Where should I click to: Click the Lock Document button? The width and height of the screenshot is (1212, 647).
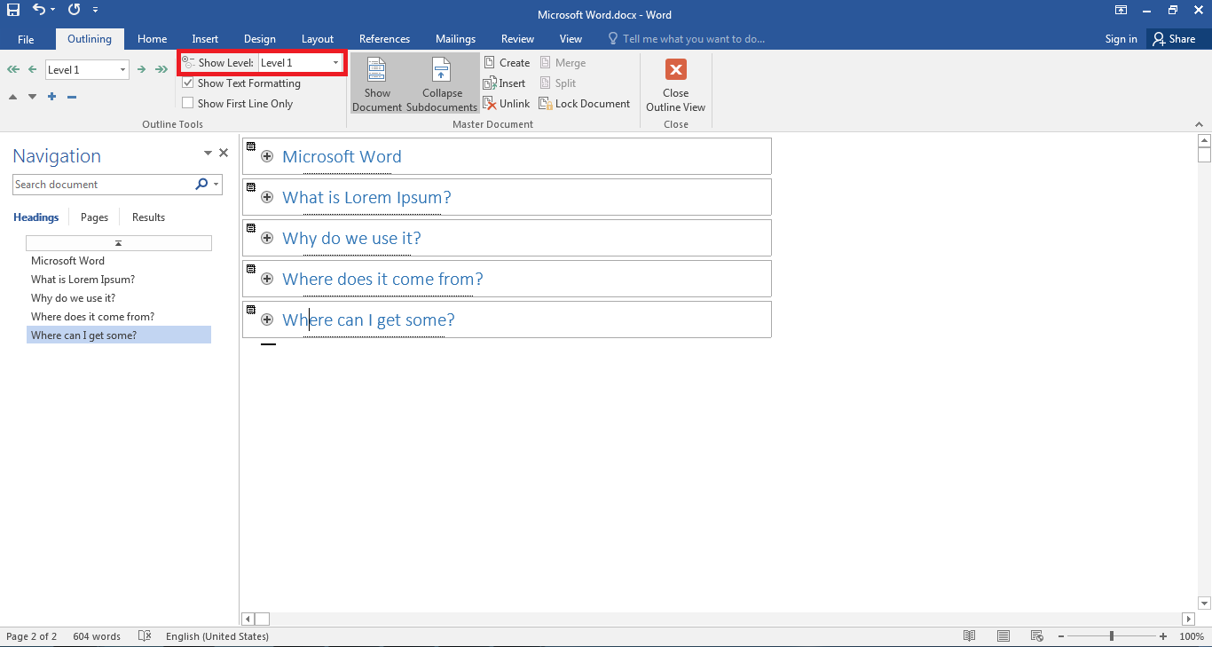coord(584,104)
